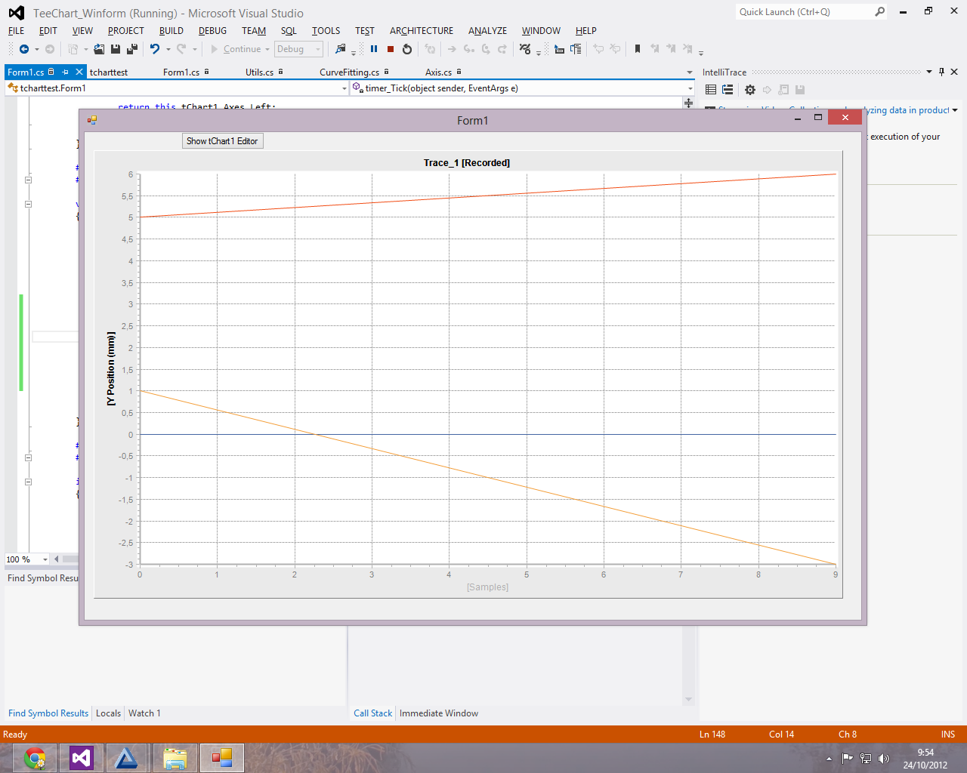This screenshot has height=773, width=967.
Task: Click in the Quick Launch search box
Action: [x=805, y=12]
